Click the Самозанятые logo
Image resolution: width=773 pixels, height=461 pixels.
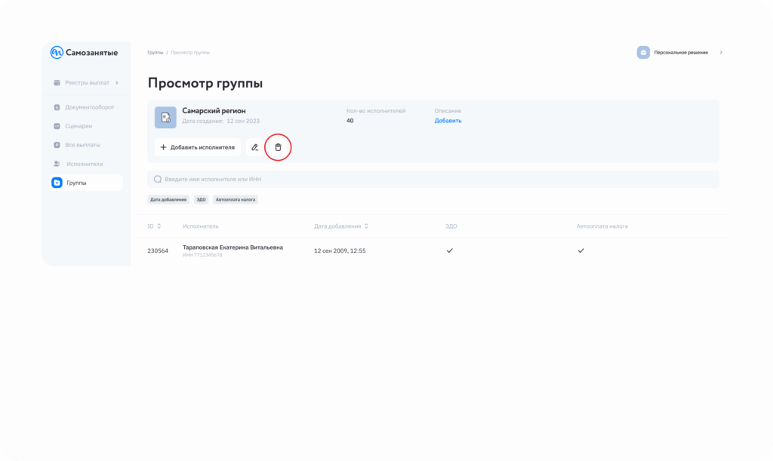(x=84, y=52)
